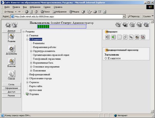Open the address bar dropdown arrow
The height and width of the screenshot is (118, 155).
[124, 17]
